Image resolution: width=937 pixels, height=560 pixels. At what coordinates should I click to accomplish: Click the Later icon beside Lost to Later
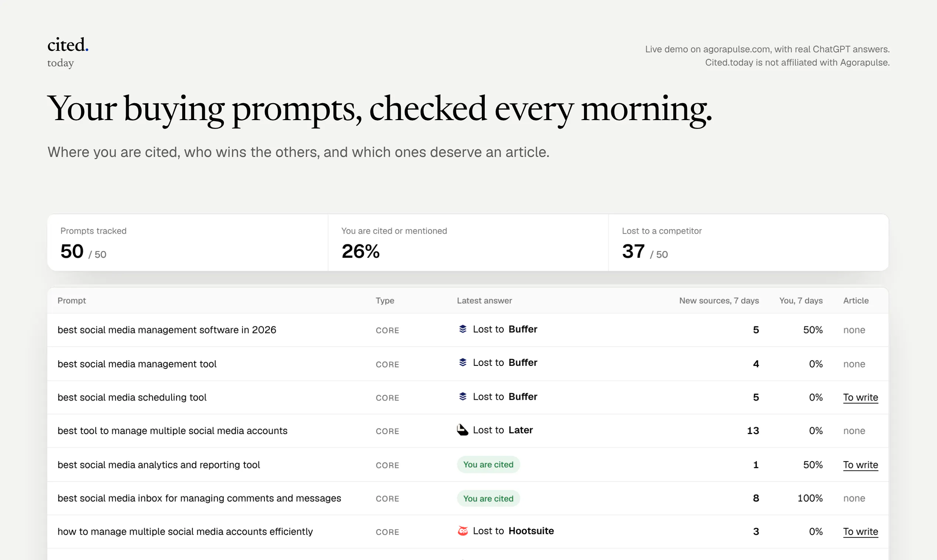point(463,430)
